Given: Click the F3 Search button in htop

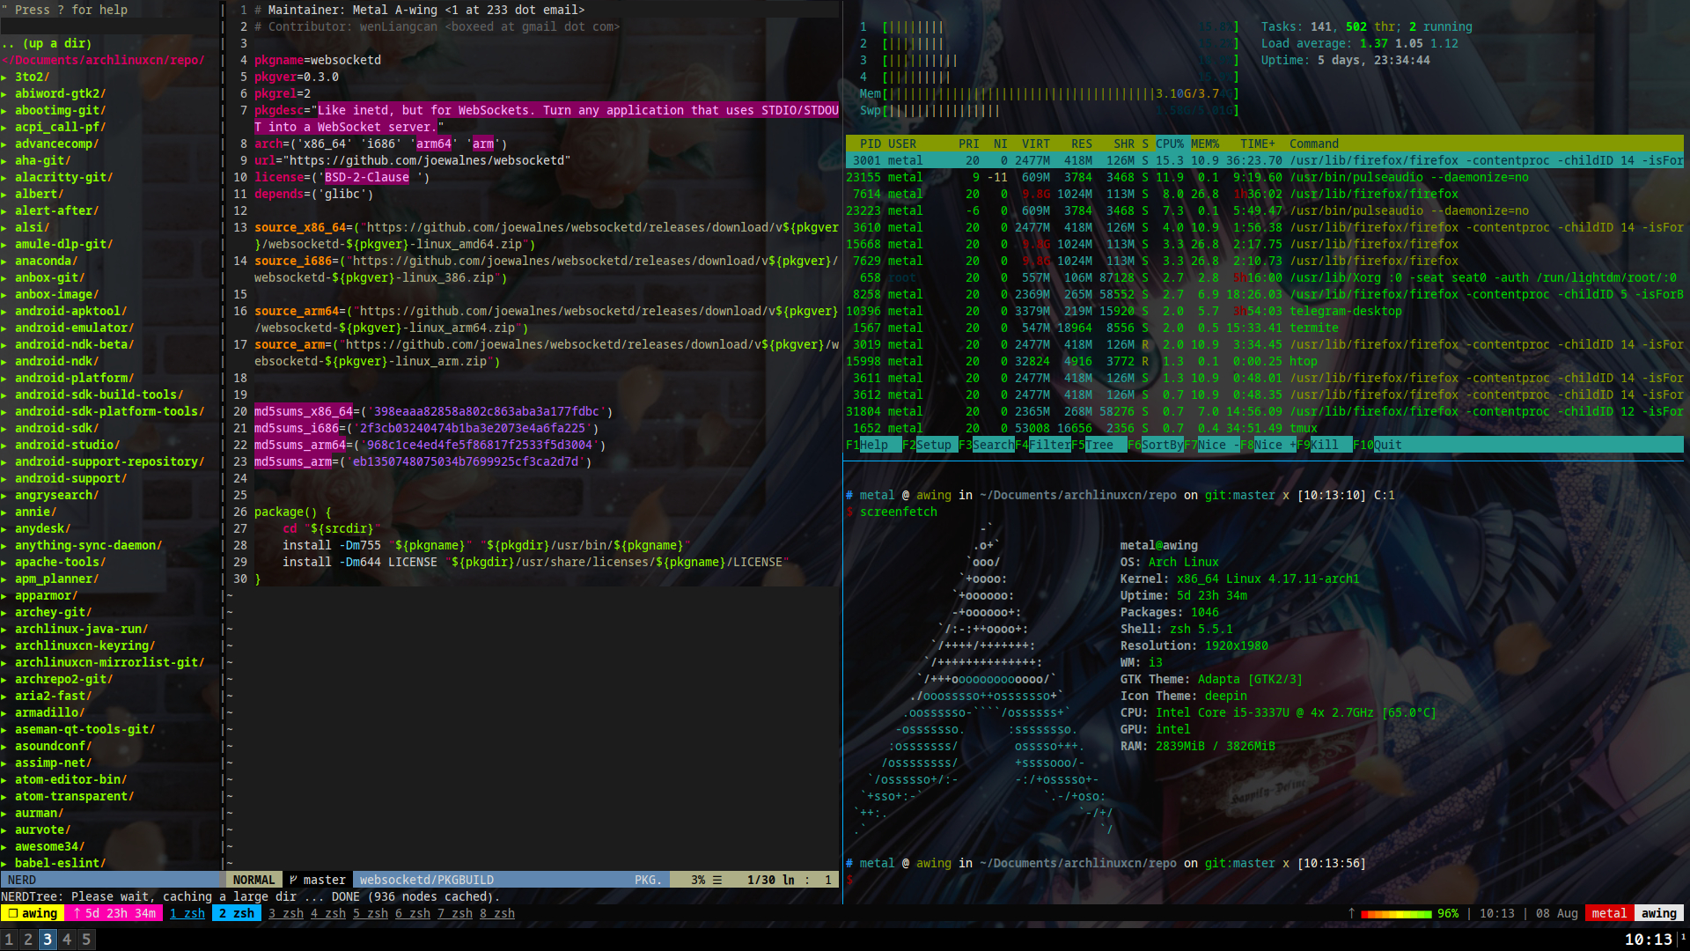Looking at the screenshot, I should coord(987,446).
